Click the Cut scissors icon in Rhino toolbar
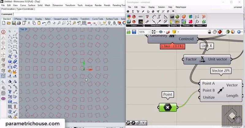 29,23
